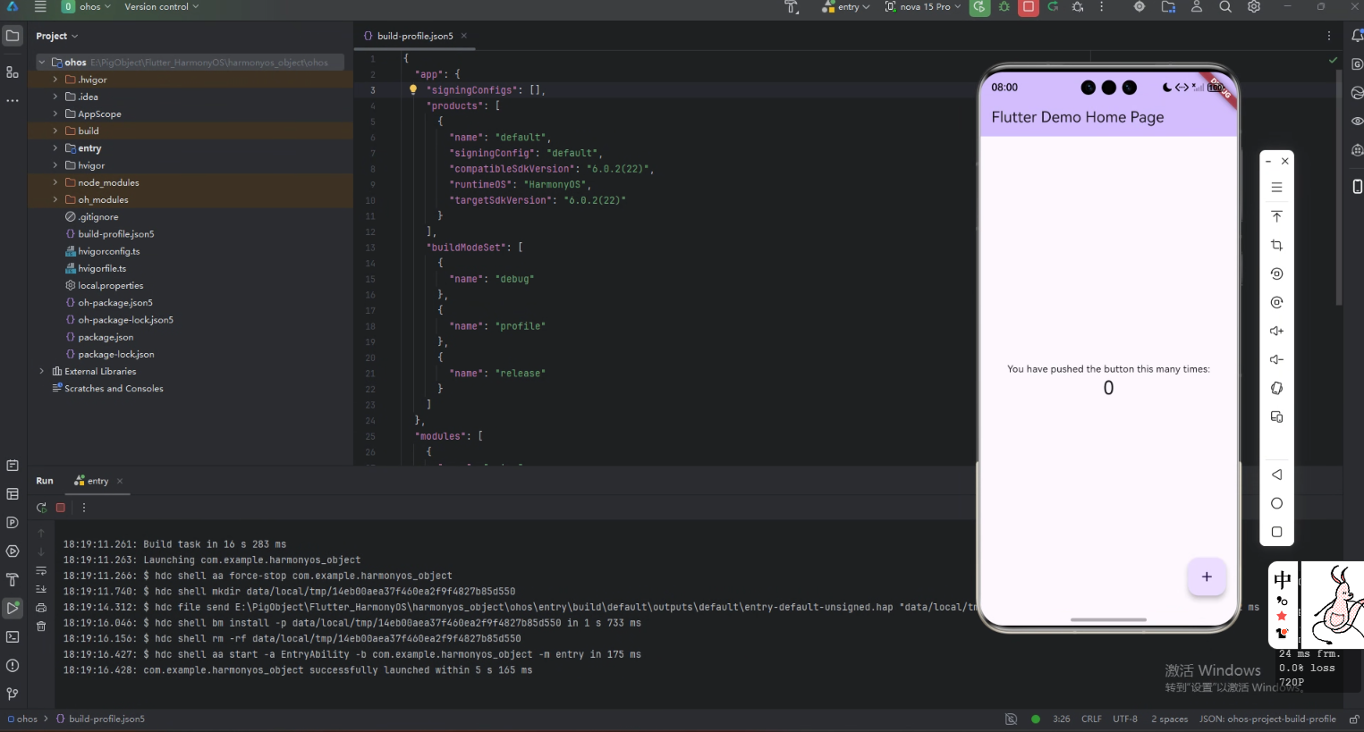1364x732 pixels.
Task: Toggle the Project tool window folder icon
Action: tap(13, 37)
